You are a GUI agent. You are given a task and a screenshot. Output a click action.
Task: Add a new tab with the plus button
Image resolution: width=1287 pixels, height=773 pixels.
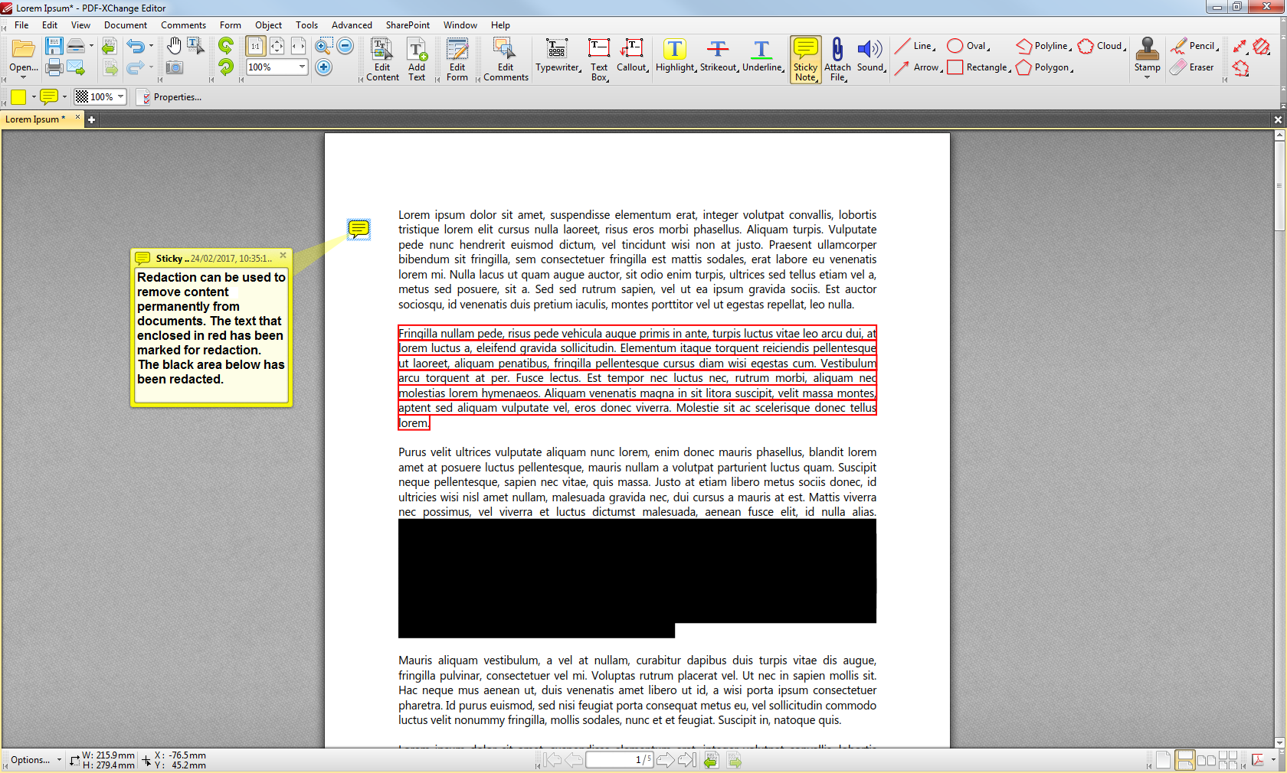pyautogui.click(x=91, y=119)
